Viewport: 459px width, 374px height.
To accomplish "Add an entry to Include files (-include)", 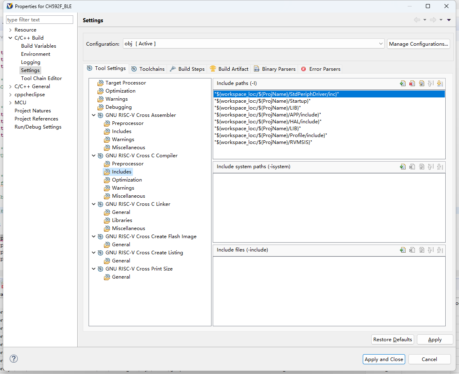I will [x=402, y=250].
